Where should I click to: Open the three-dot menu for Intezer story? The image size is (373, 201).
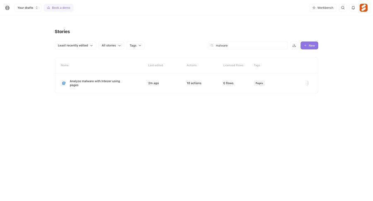[x=308, y=83]
